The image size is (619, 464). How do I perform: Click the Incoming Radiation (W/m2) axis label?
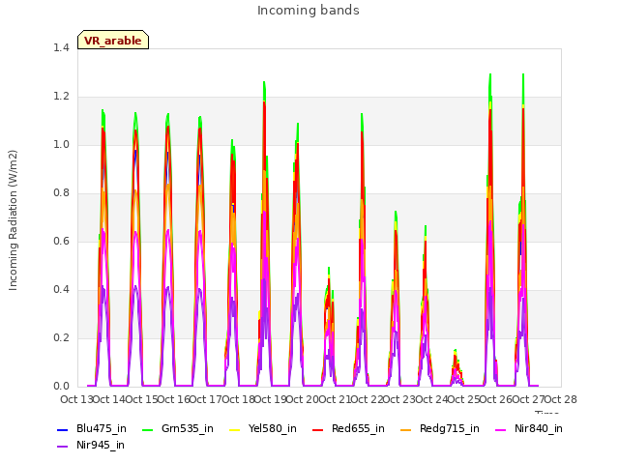point(13,220)
